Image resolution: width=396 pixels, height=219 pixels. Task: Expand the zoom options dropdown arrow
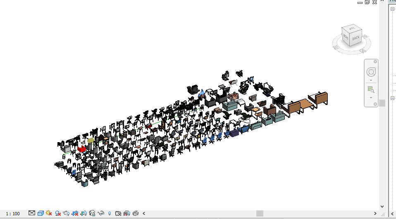coord(371,98)
